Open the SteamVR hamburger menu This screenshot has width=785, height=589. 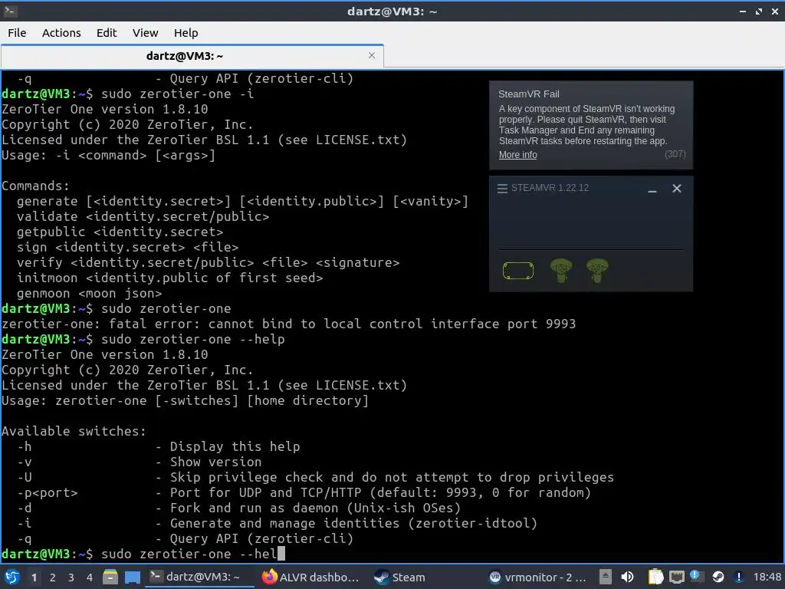502,189
